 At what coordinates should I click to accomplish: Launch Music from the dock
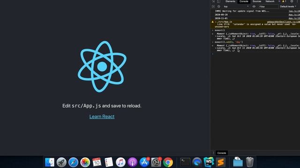120,162
